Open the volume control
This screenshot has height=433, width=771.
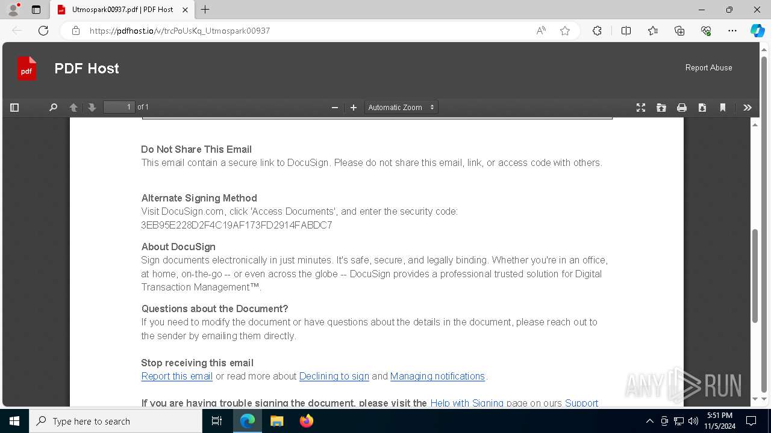pyautogui.click(x=693, y=421)
